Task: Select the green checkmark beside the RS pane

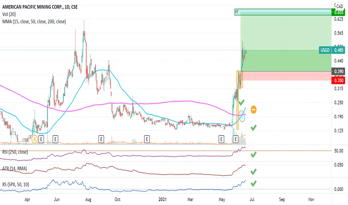Action: tap(254, 183)
